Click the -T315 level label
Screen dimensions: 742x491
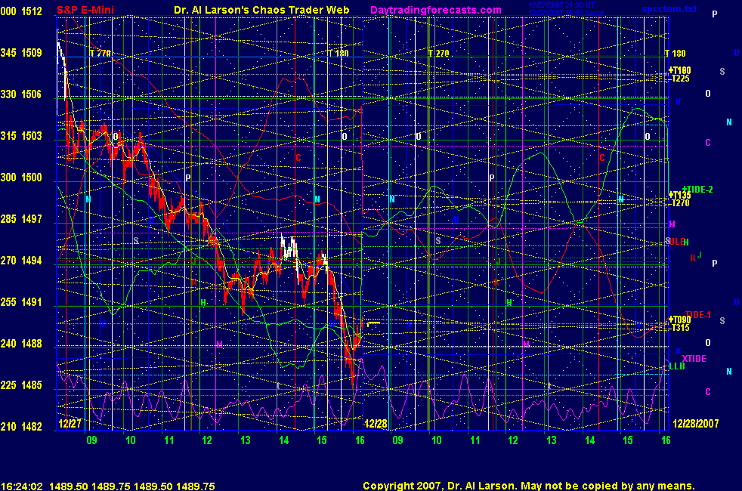(x=680, y=328)
